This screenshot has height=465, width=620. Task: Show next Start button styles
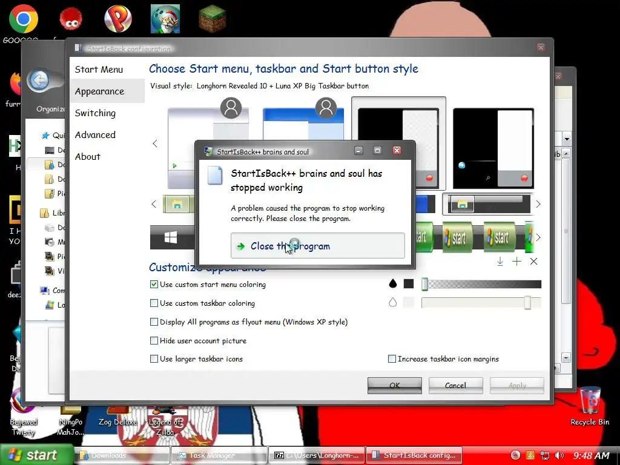coord(538,237)
